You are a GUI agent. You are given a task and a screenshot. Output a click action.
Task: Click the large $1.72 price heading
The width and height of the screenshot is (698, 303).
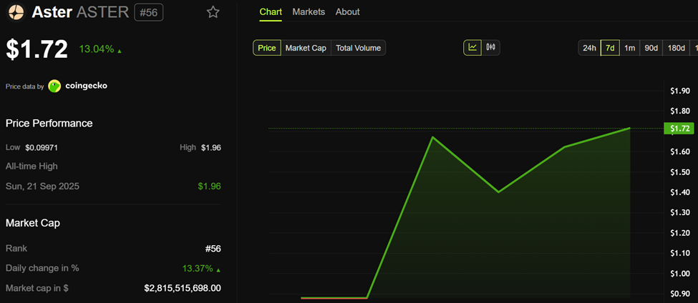[37, 49]
